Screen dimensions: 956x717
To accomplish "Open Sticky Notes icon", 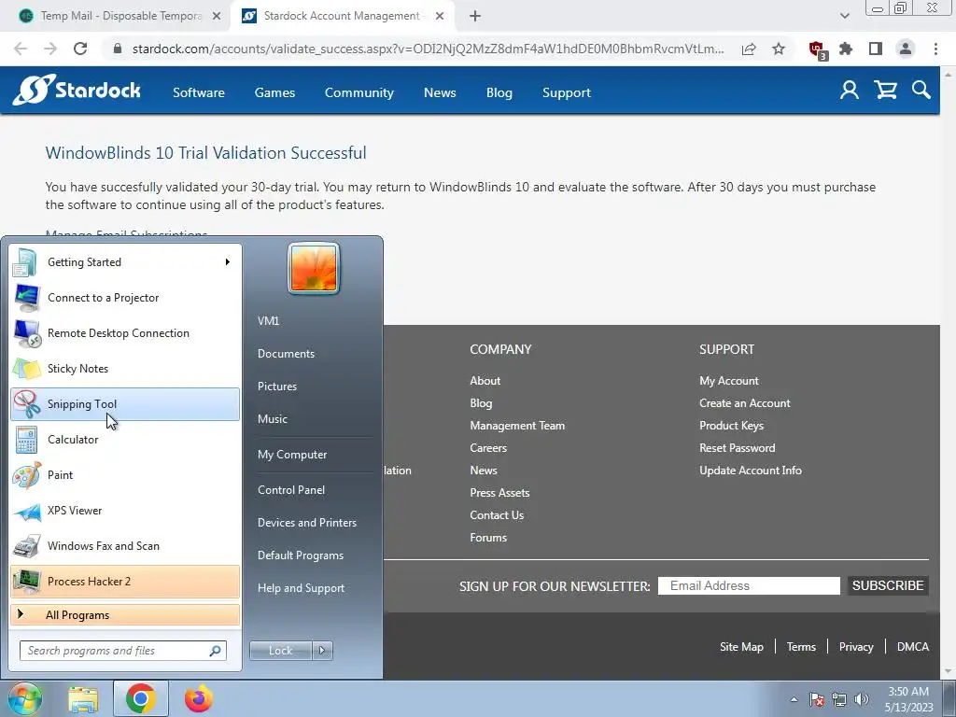I will tap(26, 369).
